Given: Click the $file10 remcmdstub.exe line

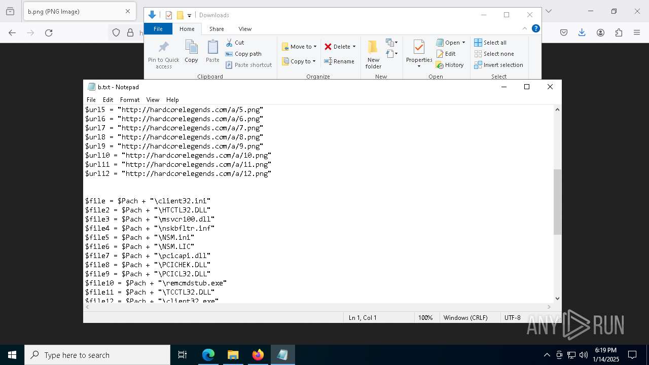Looking at the screenshot, I should coord(156,283).
